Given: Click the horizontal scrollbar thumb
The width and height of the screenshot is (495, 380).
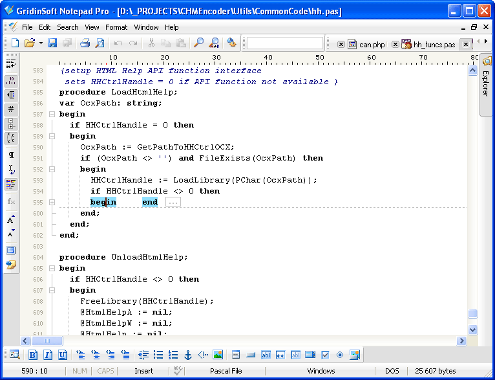Looking at the screenshot, I should click(47, 341).
